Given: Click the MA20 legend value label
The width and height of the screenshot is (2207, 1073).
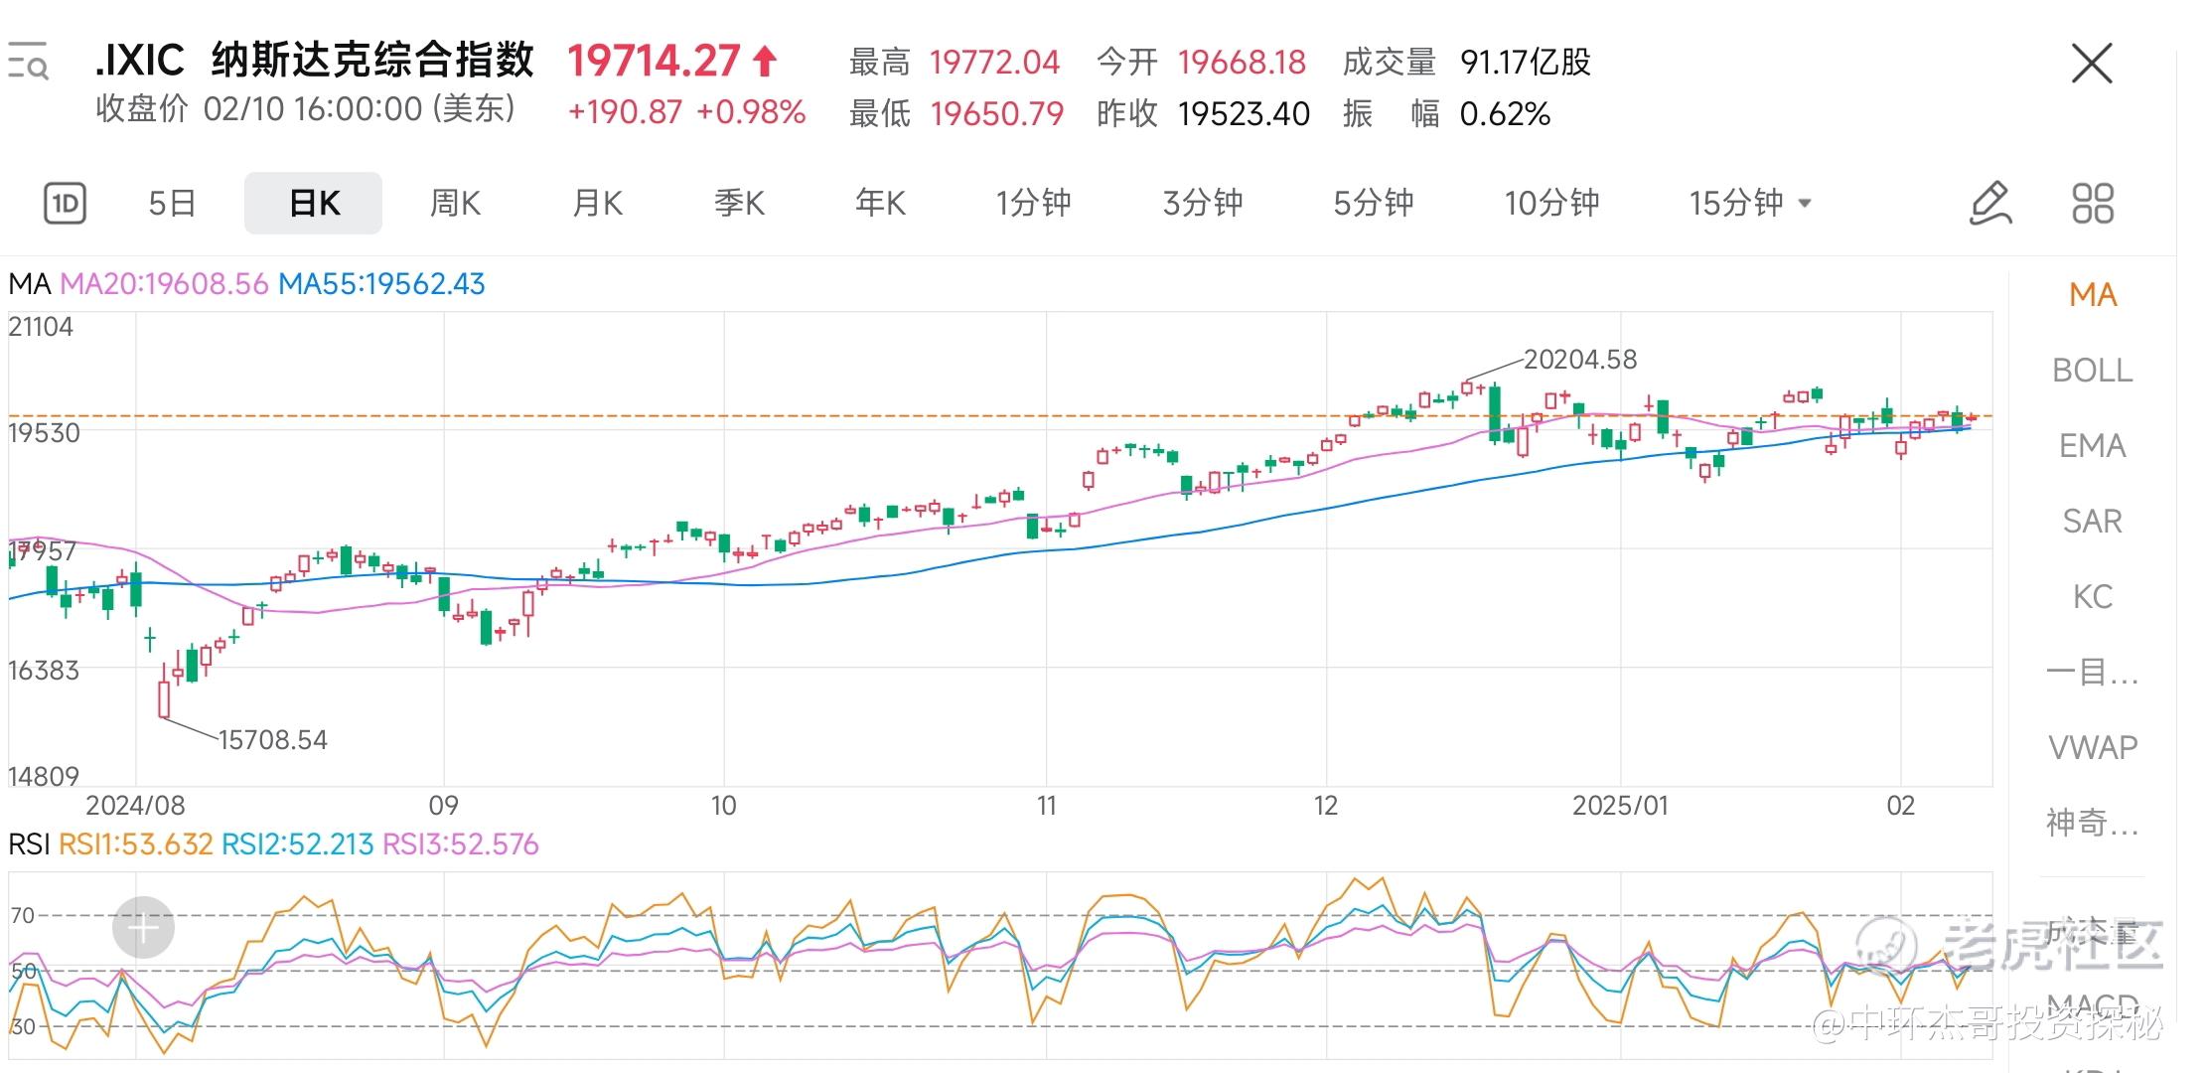Looking at the screenshot, I should point(164,284).
